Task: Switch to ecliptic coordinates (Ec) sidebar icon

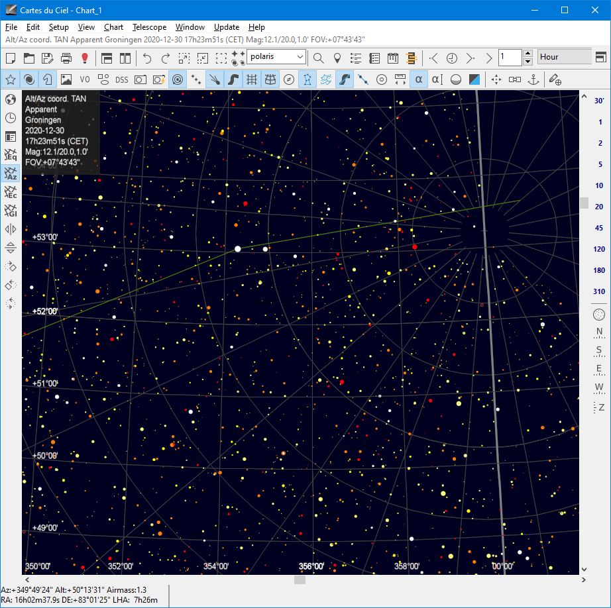Action: coord(11,192)
